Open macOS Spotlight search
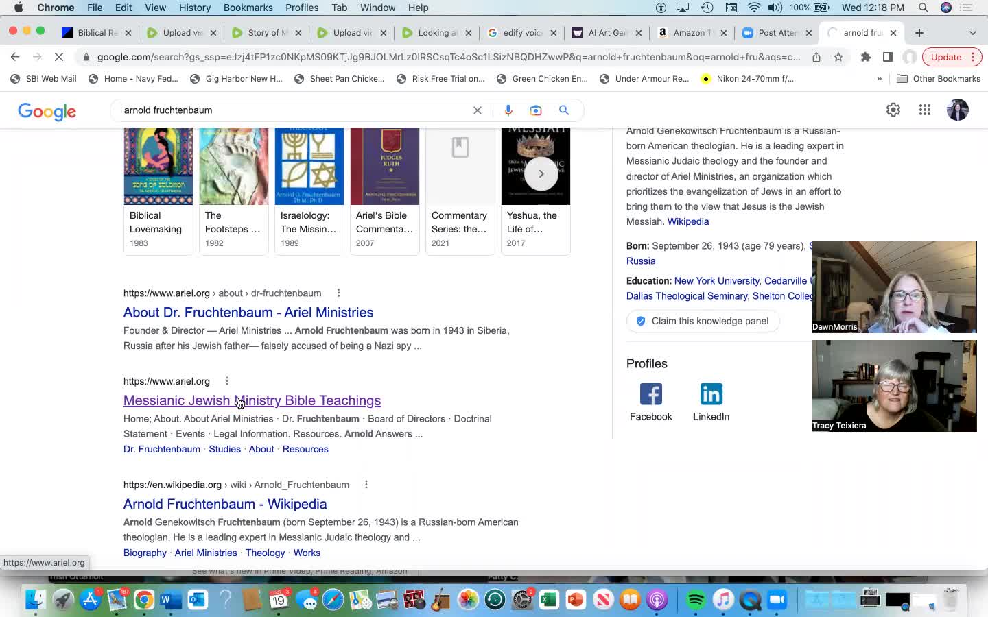This screenshot has height=617, width=988. [x=924, y=8]
